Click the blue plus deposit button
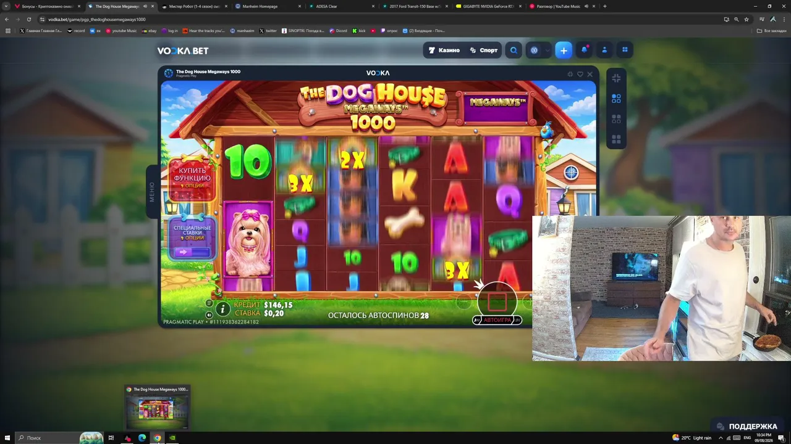Screen dimensions: 791x444 point(564,51)
